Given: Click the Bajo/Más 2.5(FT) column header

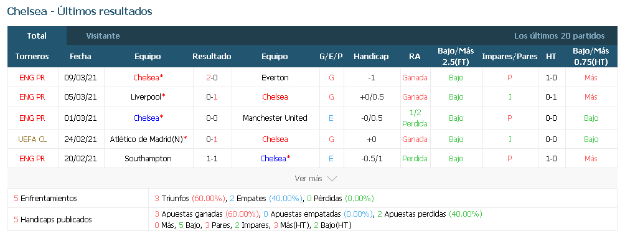Looking at the screenshot, I should [456, 56].
